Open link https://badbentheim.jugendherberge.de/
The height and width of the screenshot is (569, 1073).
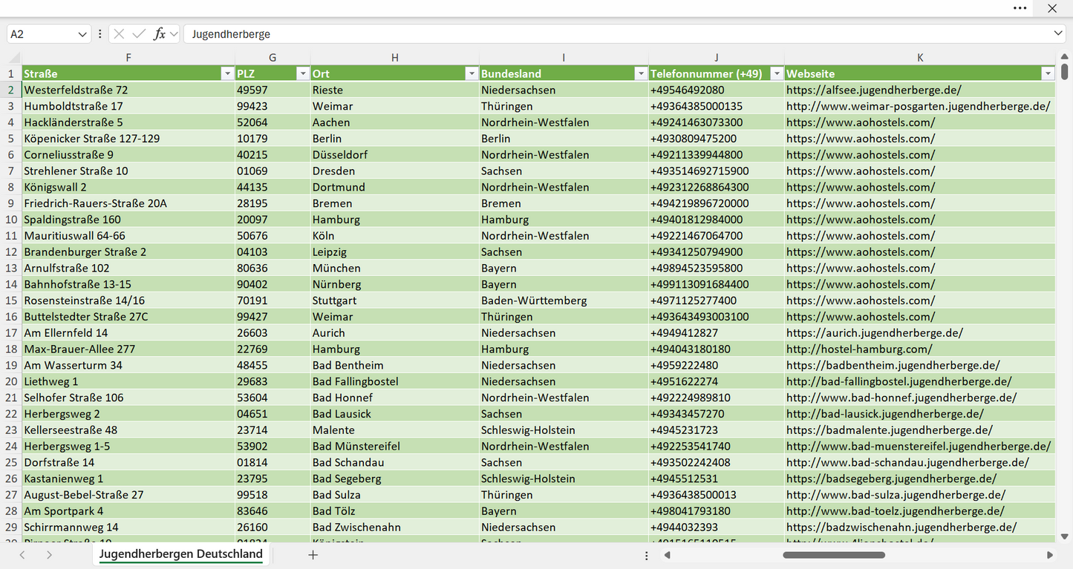click(893, 365)
